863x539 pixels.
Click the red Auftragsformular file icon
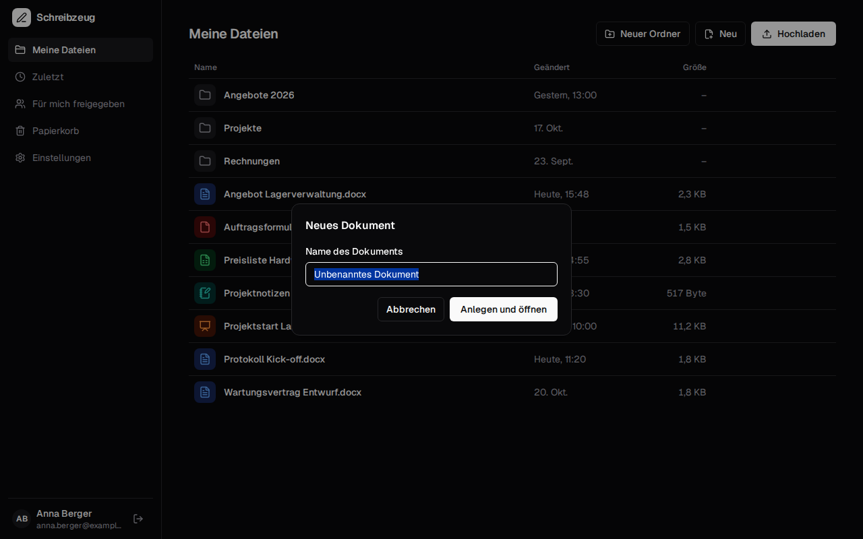point(205,227)
